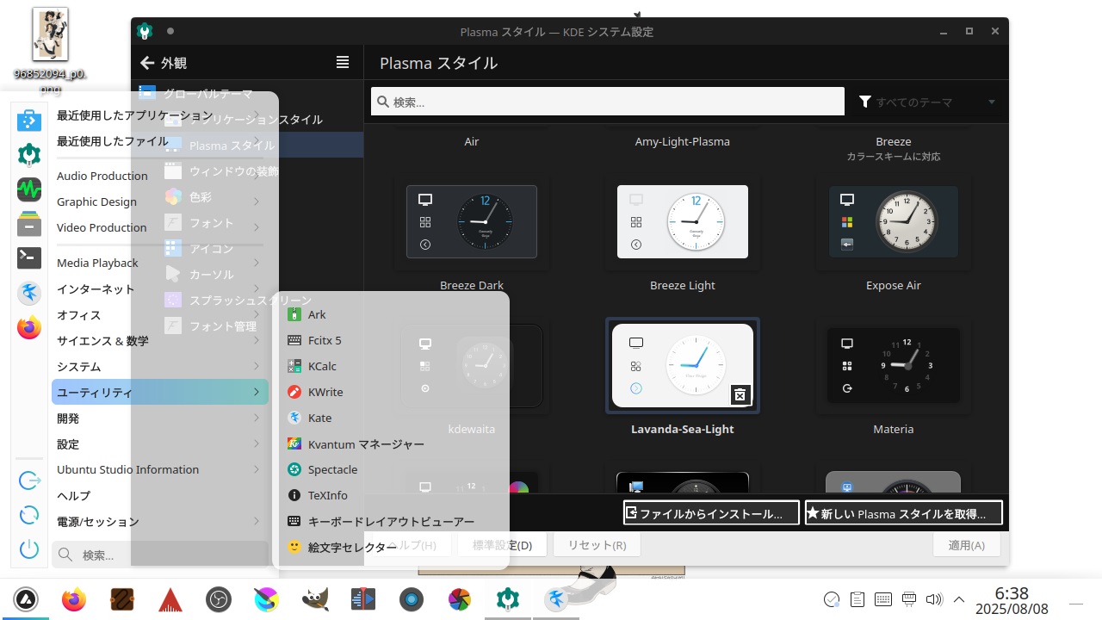
Task: Open the すべてのテーマ filter dropdown
Action: pyautogui.click(x=927, y=102)
